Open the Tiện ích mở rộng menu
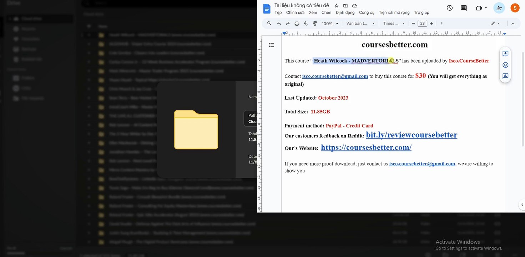 point(394,12)
